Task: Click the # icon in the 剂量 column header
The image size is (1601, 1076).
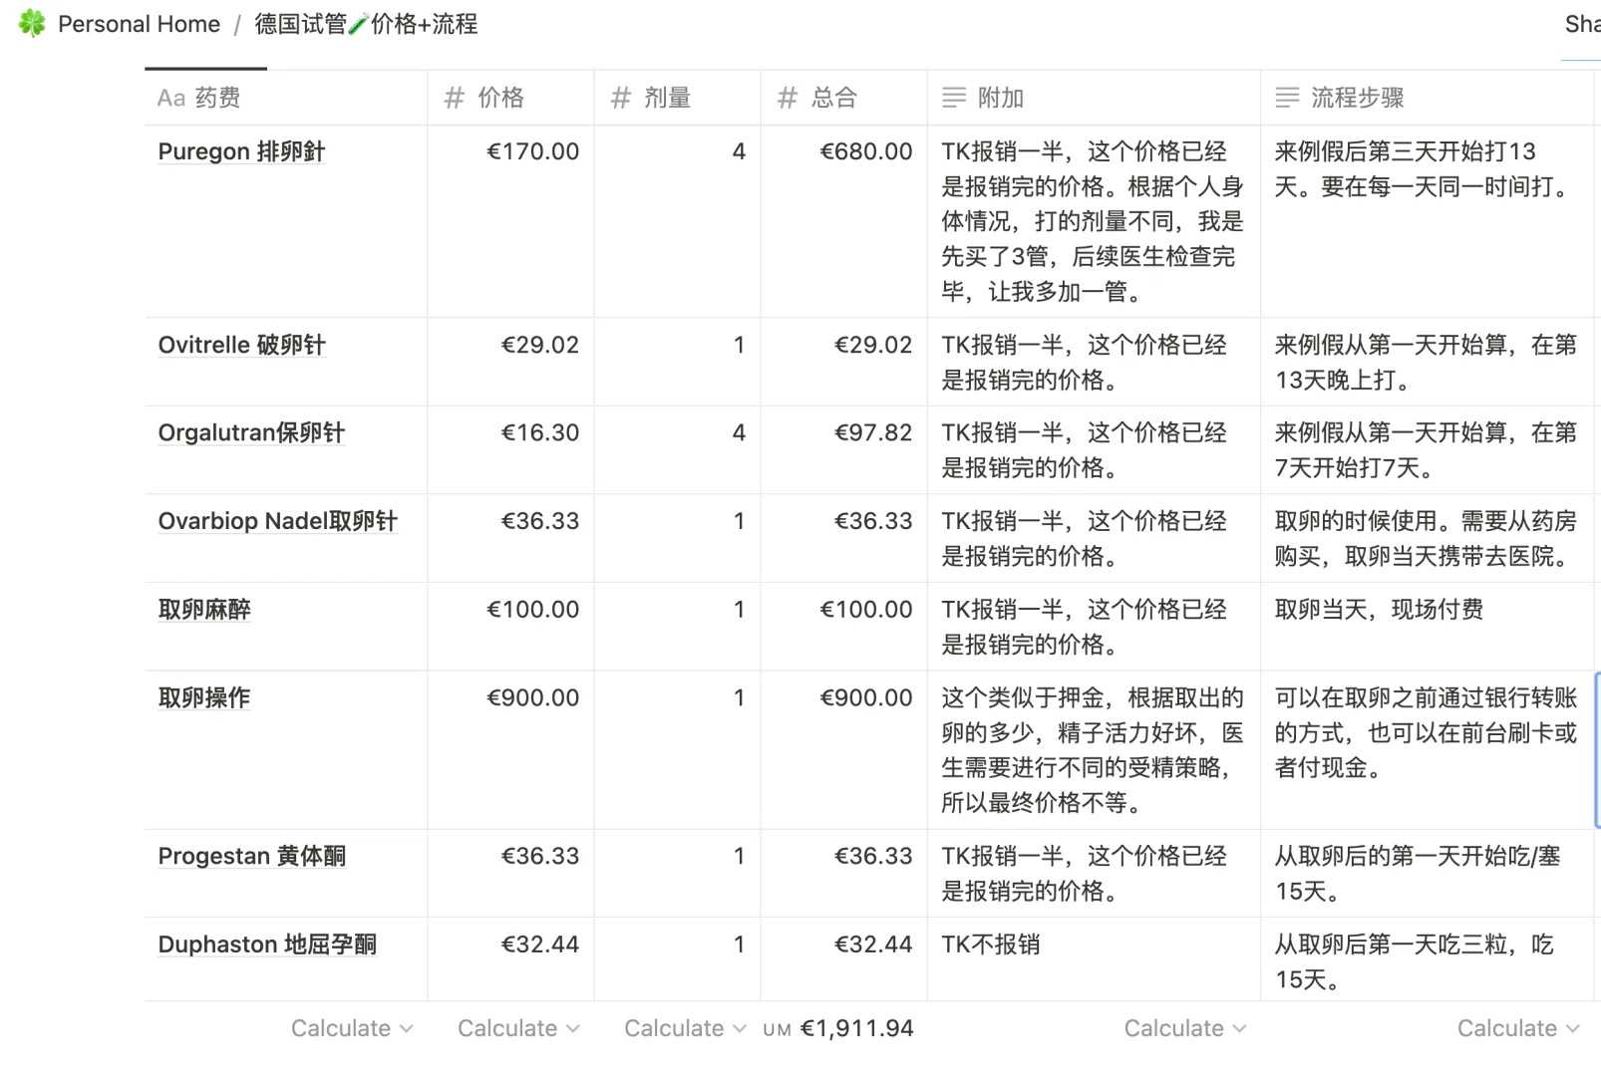Action: [620, 98]
